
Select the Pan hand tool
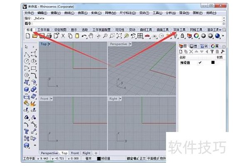click(x=91, y=36)
